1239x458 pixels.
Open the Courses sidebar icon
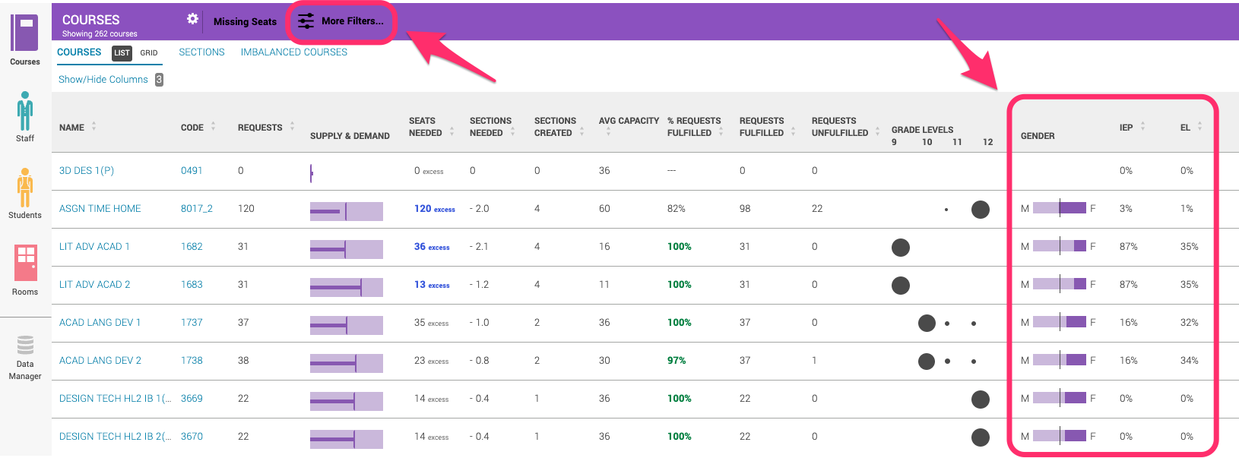24,35
